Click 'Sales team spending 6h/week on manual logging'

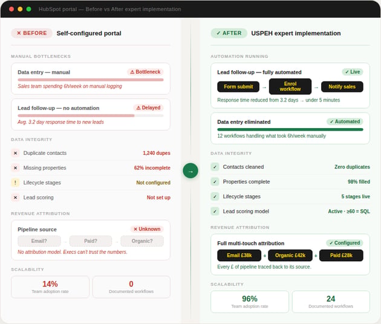pos(70,86)
